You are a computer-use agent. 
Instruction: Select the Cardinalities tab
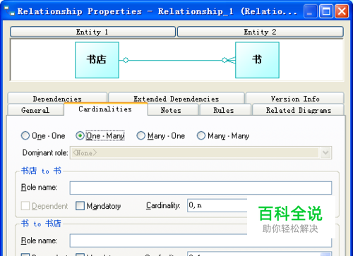(105, 109)
